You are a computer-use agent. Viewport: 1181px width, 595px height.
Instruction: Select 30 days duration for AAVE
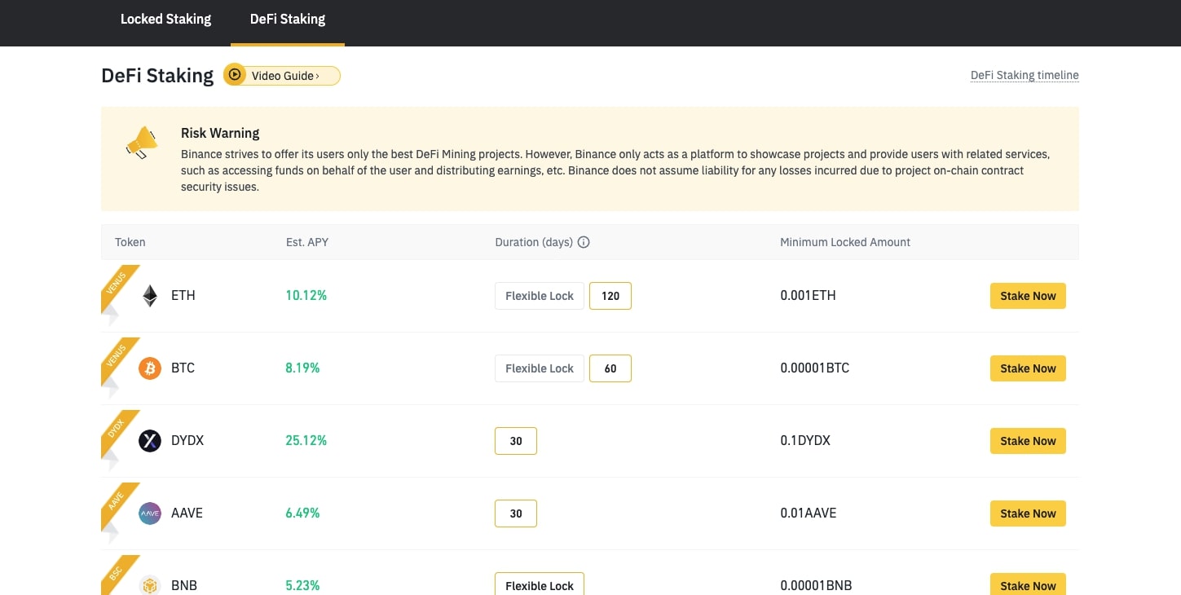(516, 513)
